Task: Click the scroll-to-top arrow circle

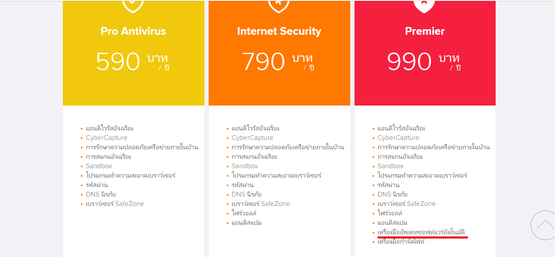Action: pyautogui.click(x=544, y=225)
